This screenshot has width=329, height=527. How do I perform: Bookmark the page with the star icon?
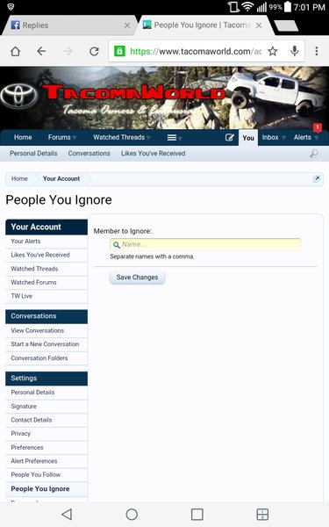273,52
